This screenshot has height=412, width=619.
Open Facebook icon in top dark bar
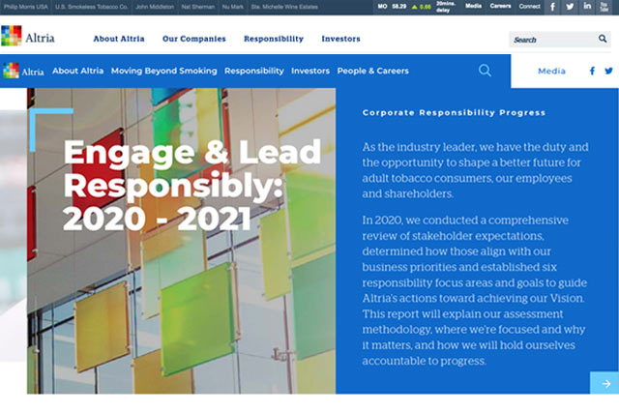pyautogui.click(x=552, y=7)
